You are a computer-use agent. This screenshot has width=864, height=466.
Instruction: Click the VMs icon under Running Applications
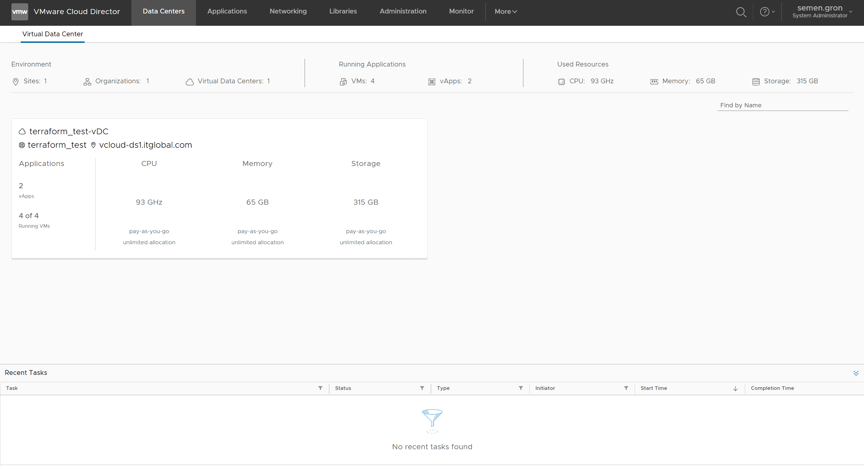pyautogui.click(x=343, y=82)
